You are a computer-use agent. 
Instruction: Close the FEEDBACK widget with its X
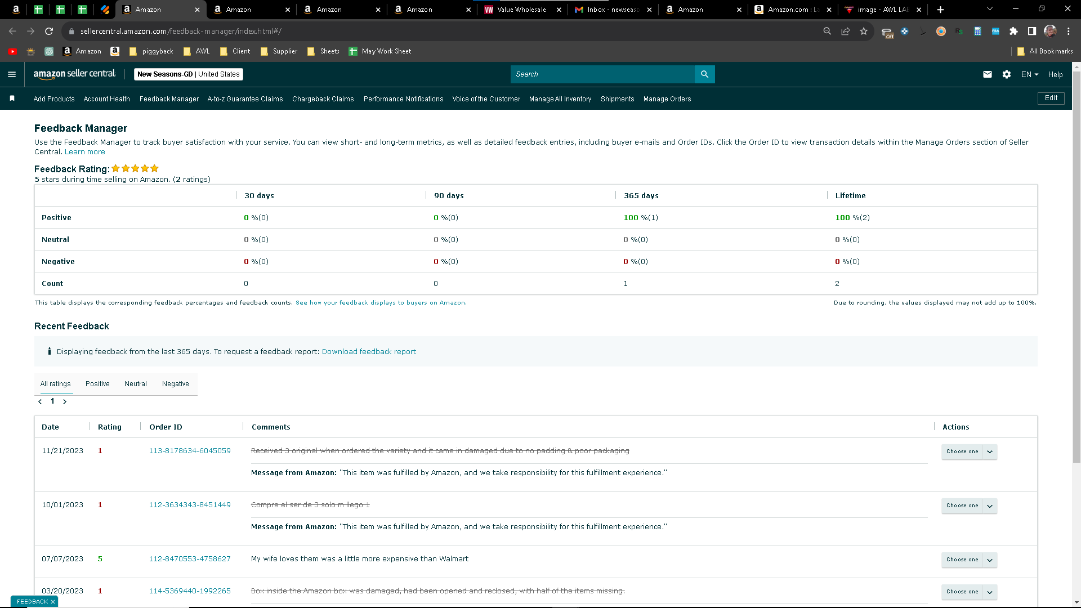tap(53, 602)
